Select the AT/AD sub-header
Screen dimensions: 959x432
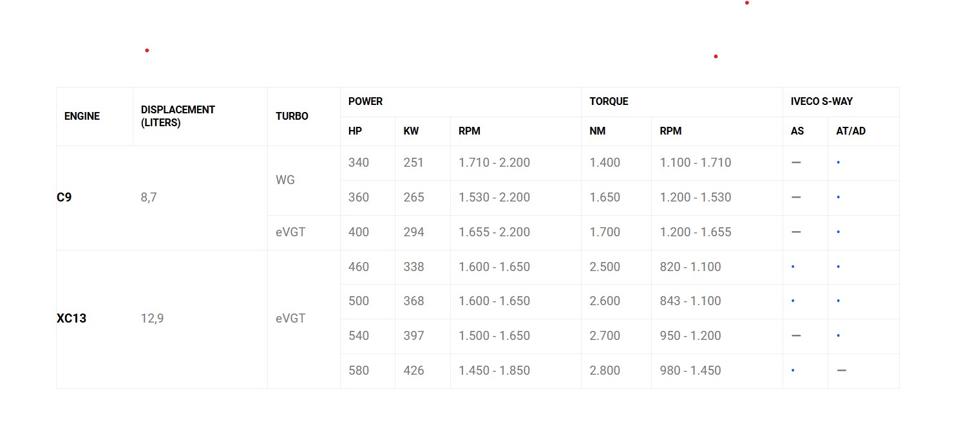pyautogui.click(x=851, y=131)
